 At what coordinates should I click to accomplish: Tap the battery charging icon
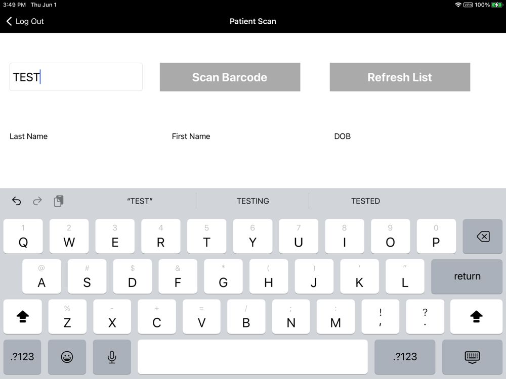click(497, 5)
